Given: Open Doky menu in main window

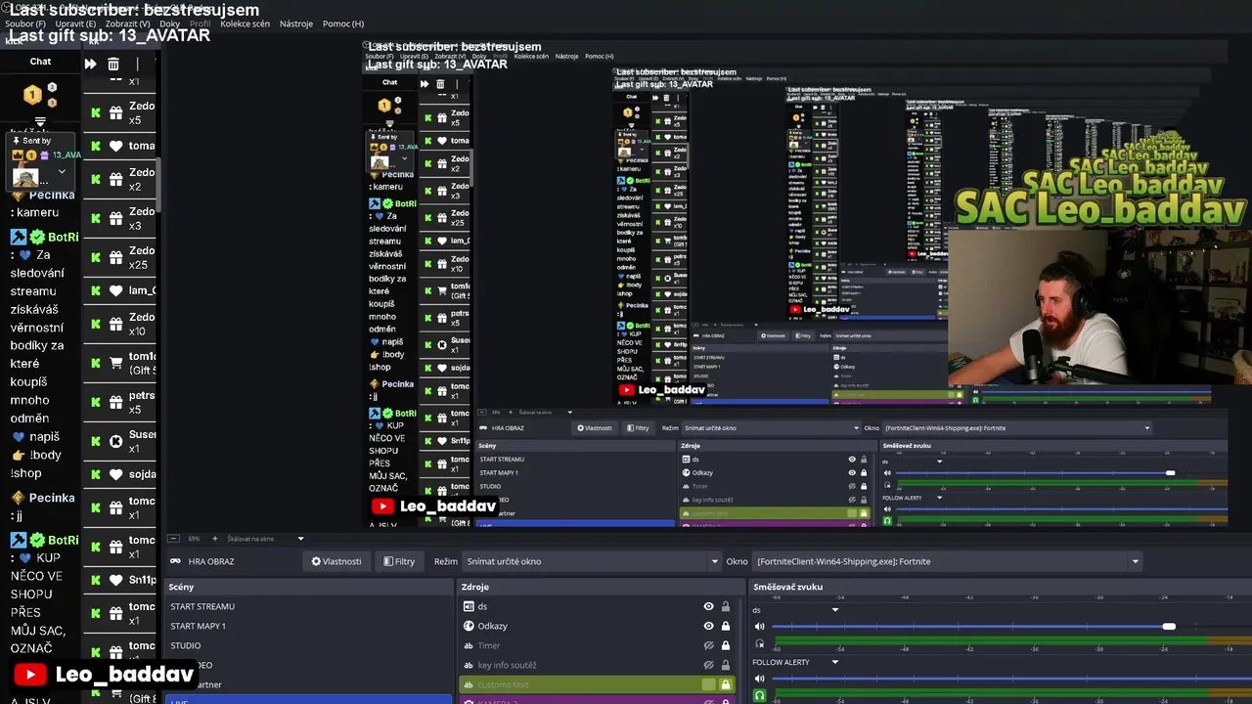Looking at the screenshot, I should coord(169,23).
